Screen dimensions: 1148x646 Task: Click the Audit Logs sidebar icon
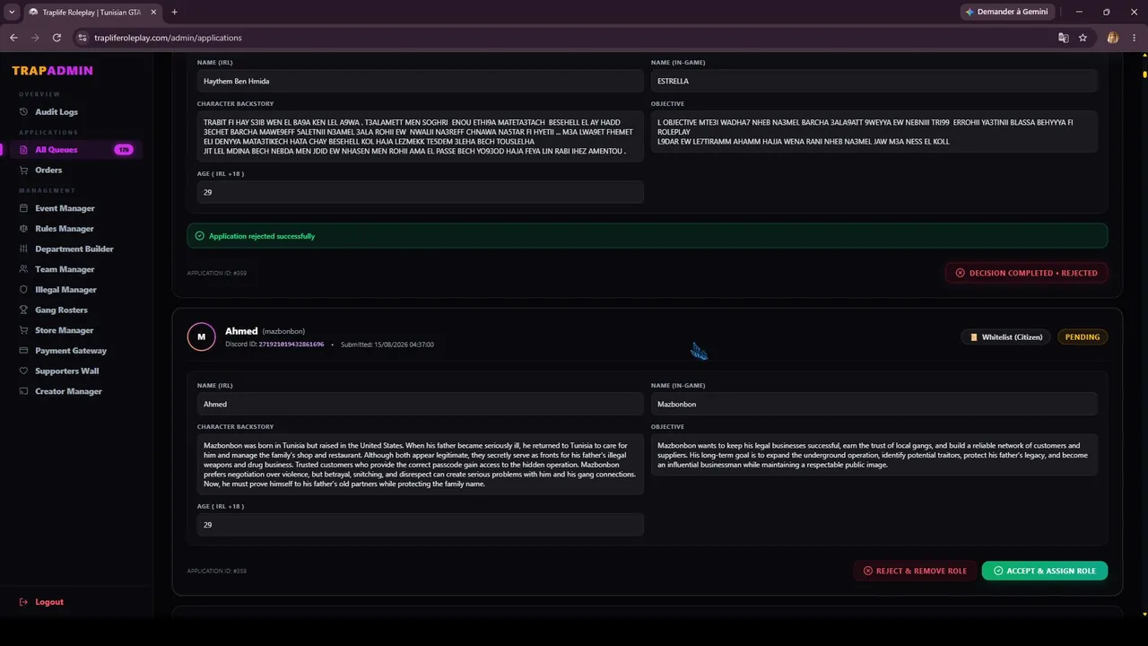[x=24, y=112]
